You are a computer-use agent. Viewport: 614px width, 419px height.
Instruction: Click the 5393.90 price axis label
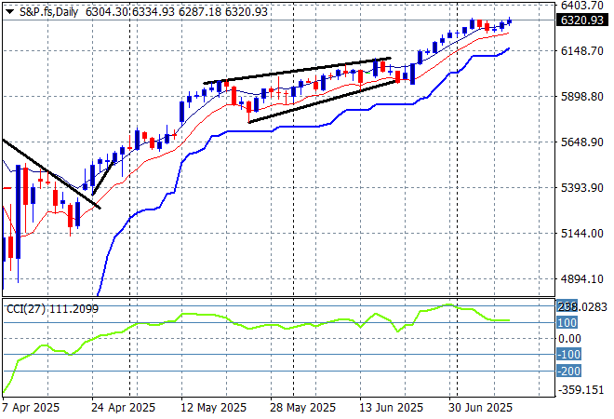(x=581, y=188)
